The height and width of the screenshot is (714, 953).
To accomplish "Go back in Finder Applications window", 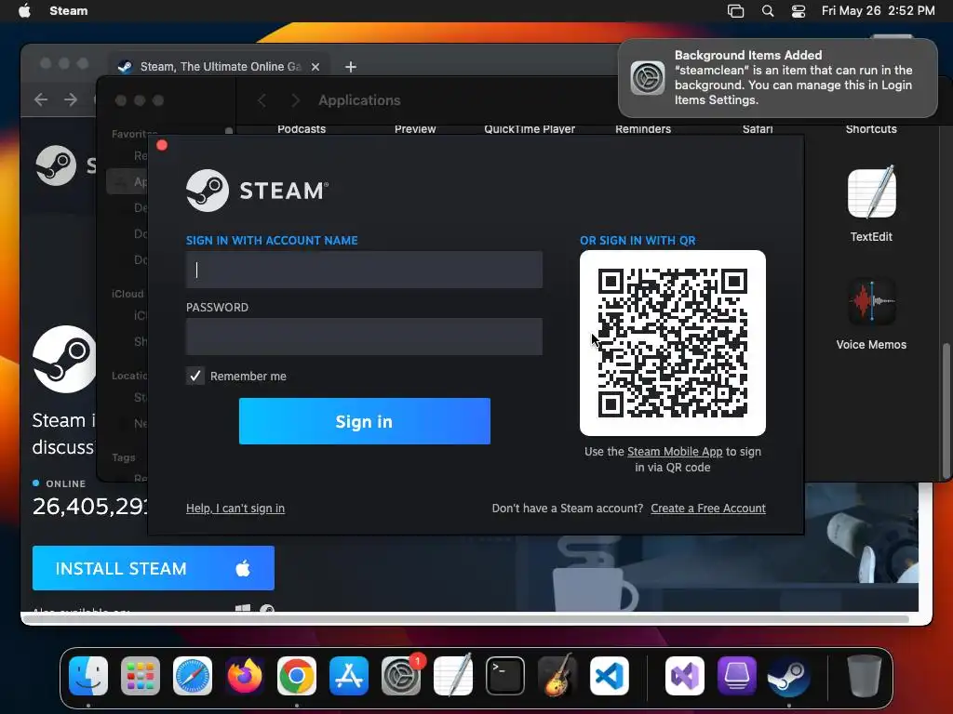I will click(262, 100).
